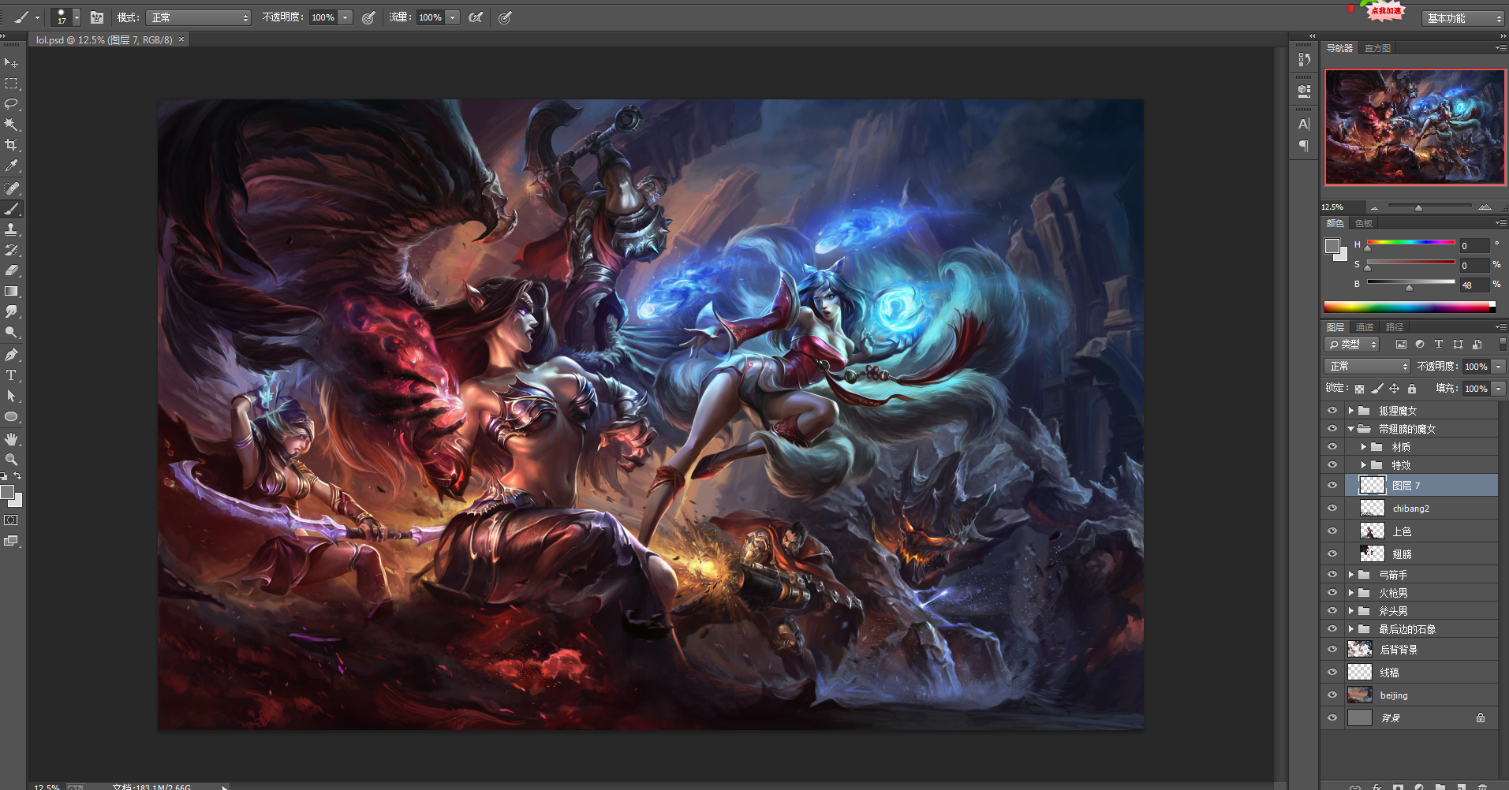Select the Clone Stamp tool
The image size is (1509, 790).
point(11,229)
